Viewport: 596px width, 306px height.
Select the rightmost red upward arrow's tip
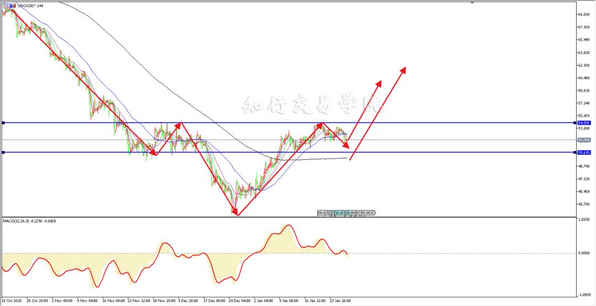click(x=406, y=68)
